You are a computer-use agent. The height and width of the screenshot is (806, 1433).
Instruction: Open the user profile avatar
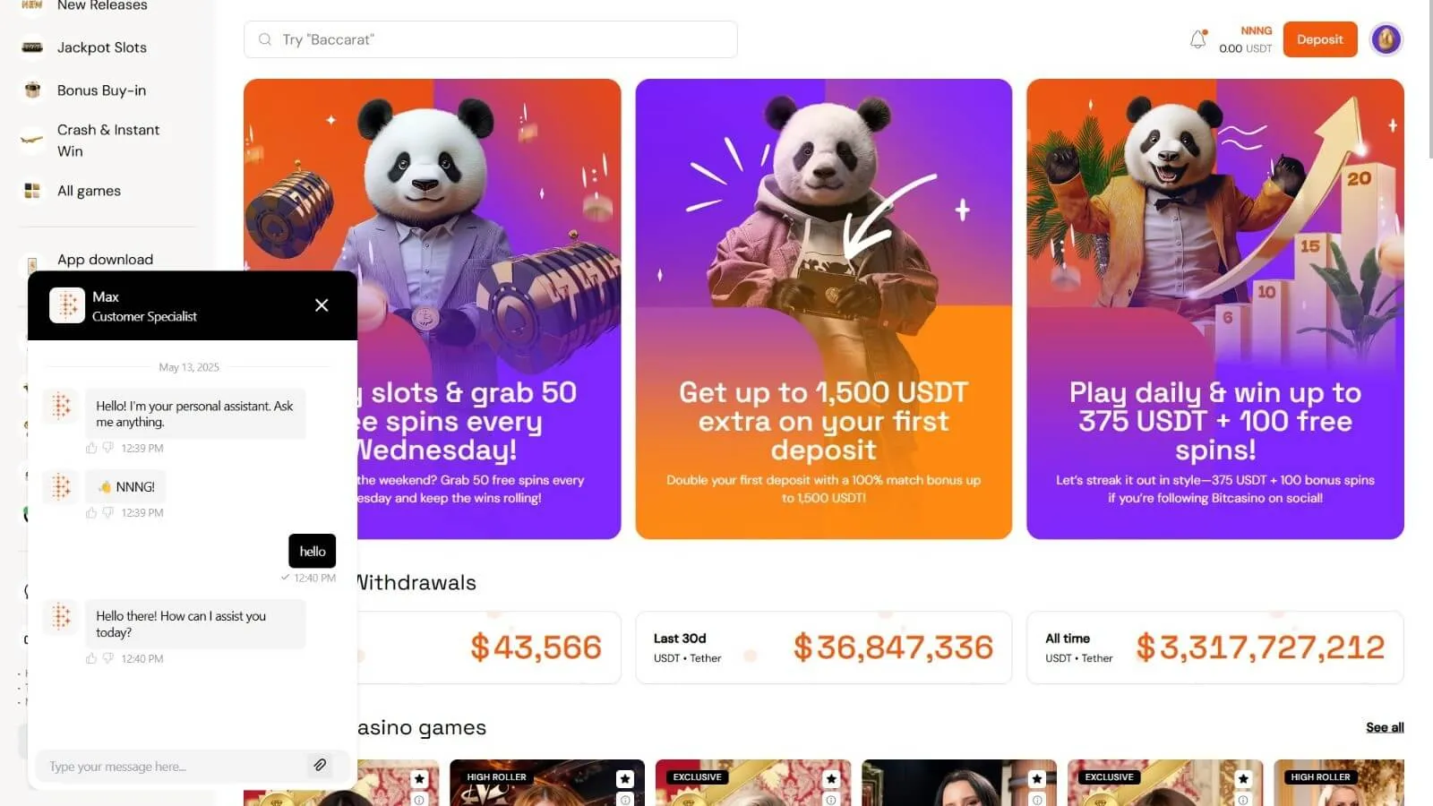[1386, 39]
